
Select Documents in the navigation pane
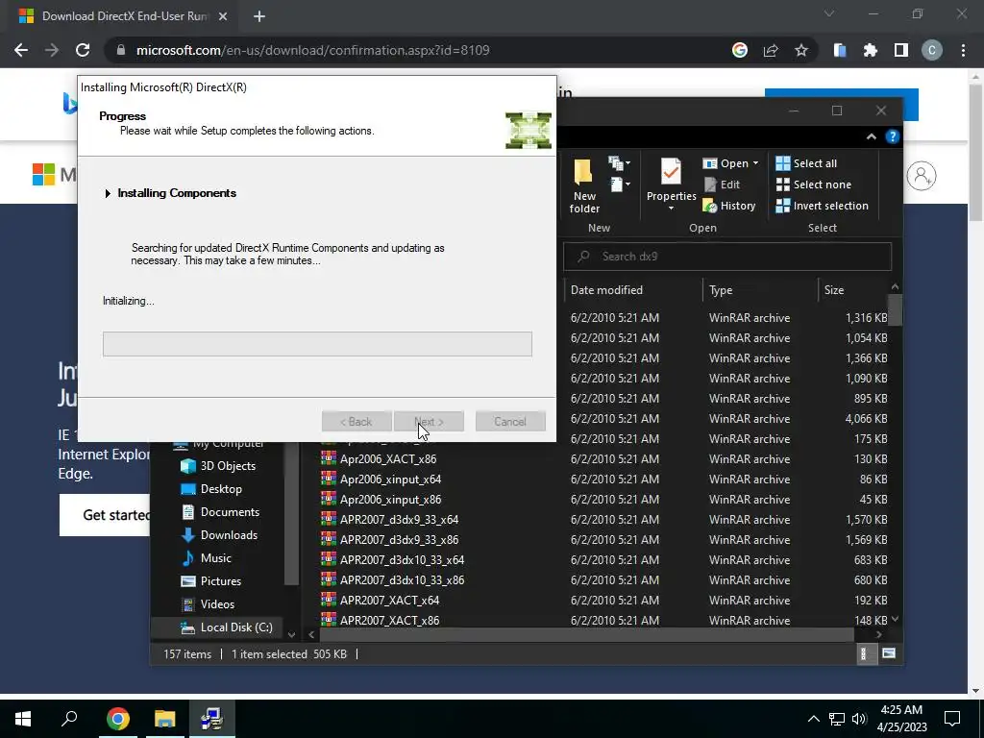point(220,512)
